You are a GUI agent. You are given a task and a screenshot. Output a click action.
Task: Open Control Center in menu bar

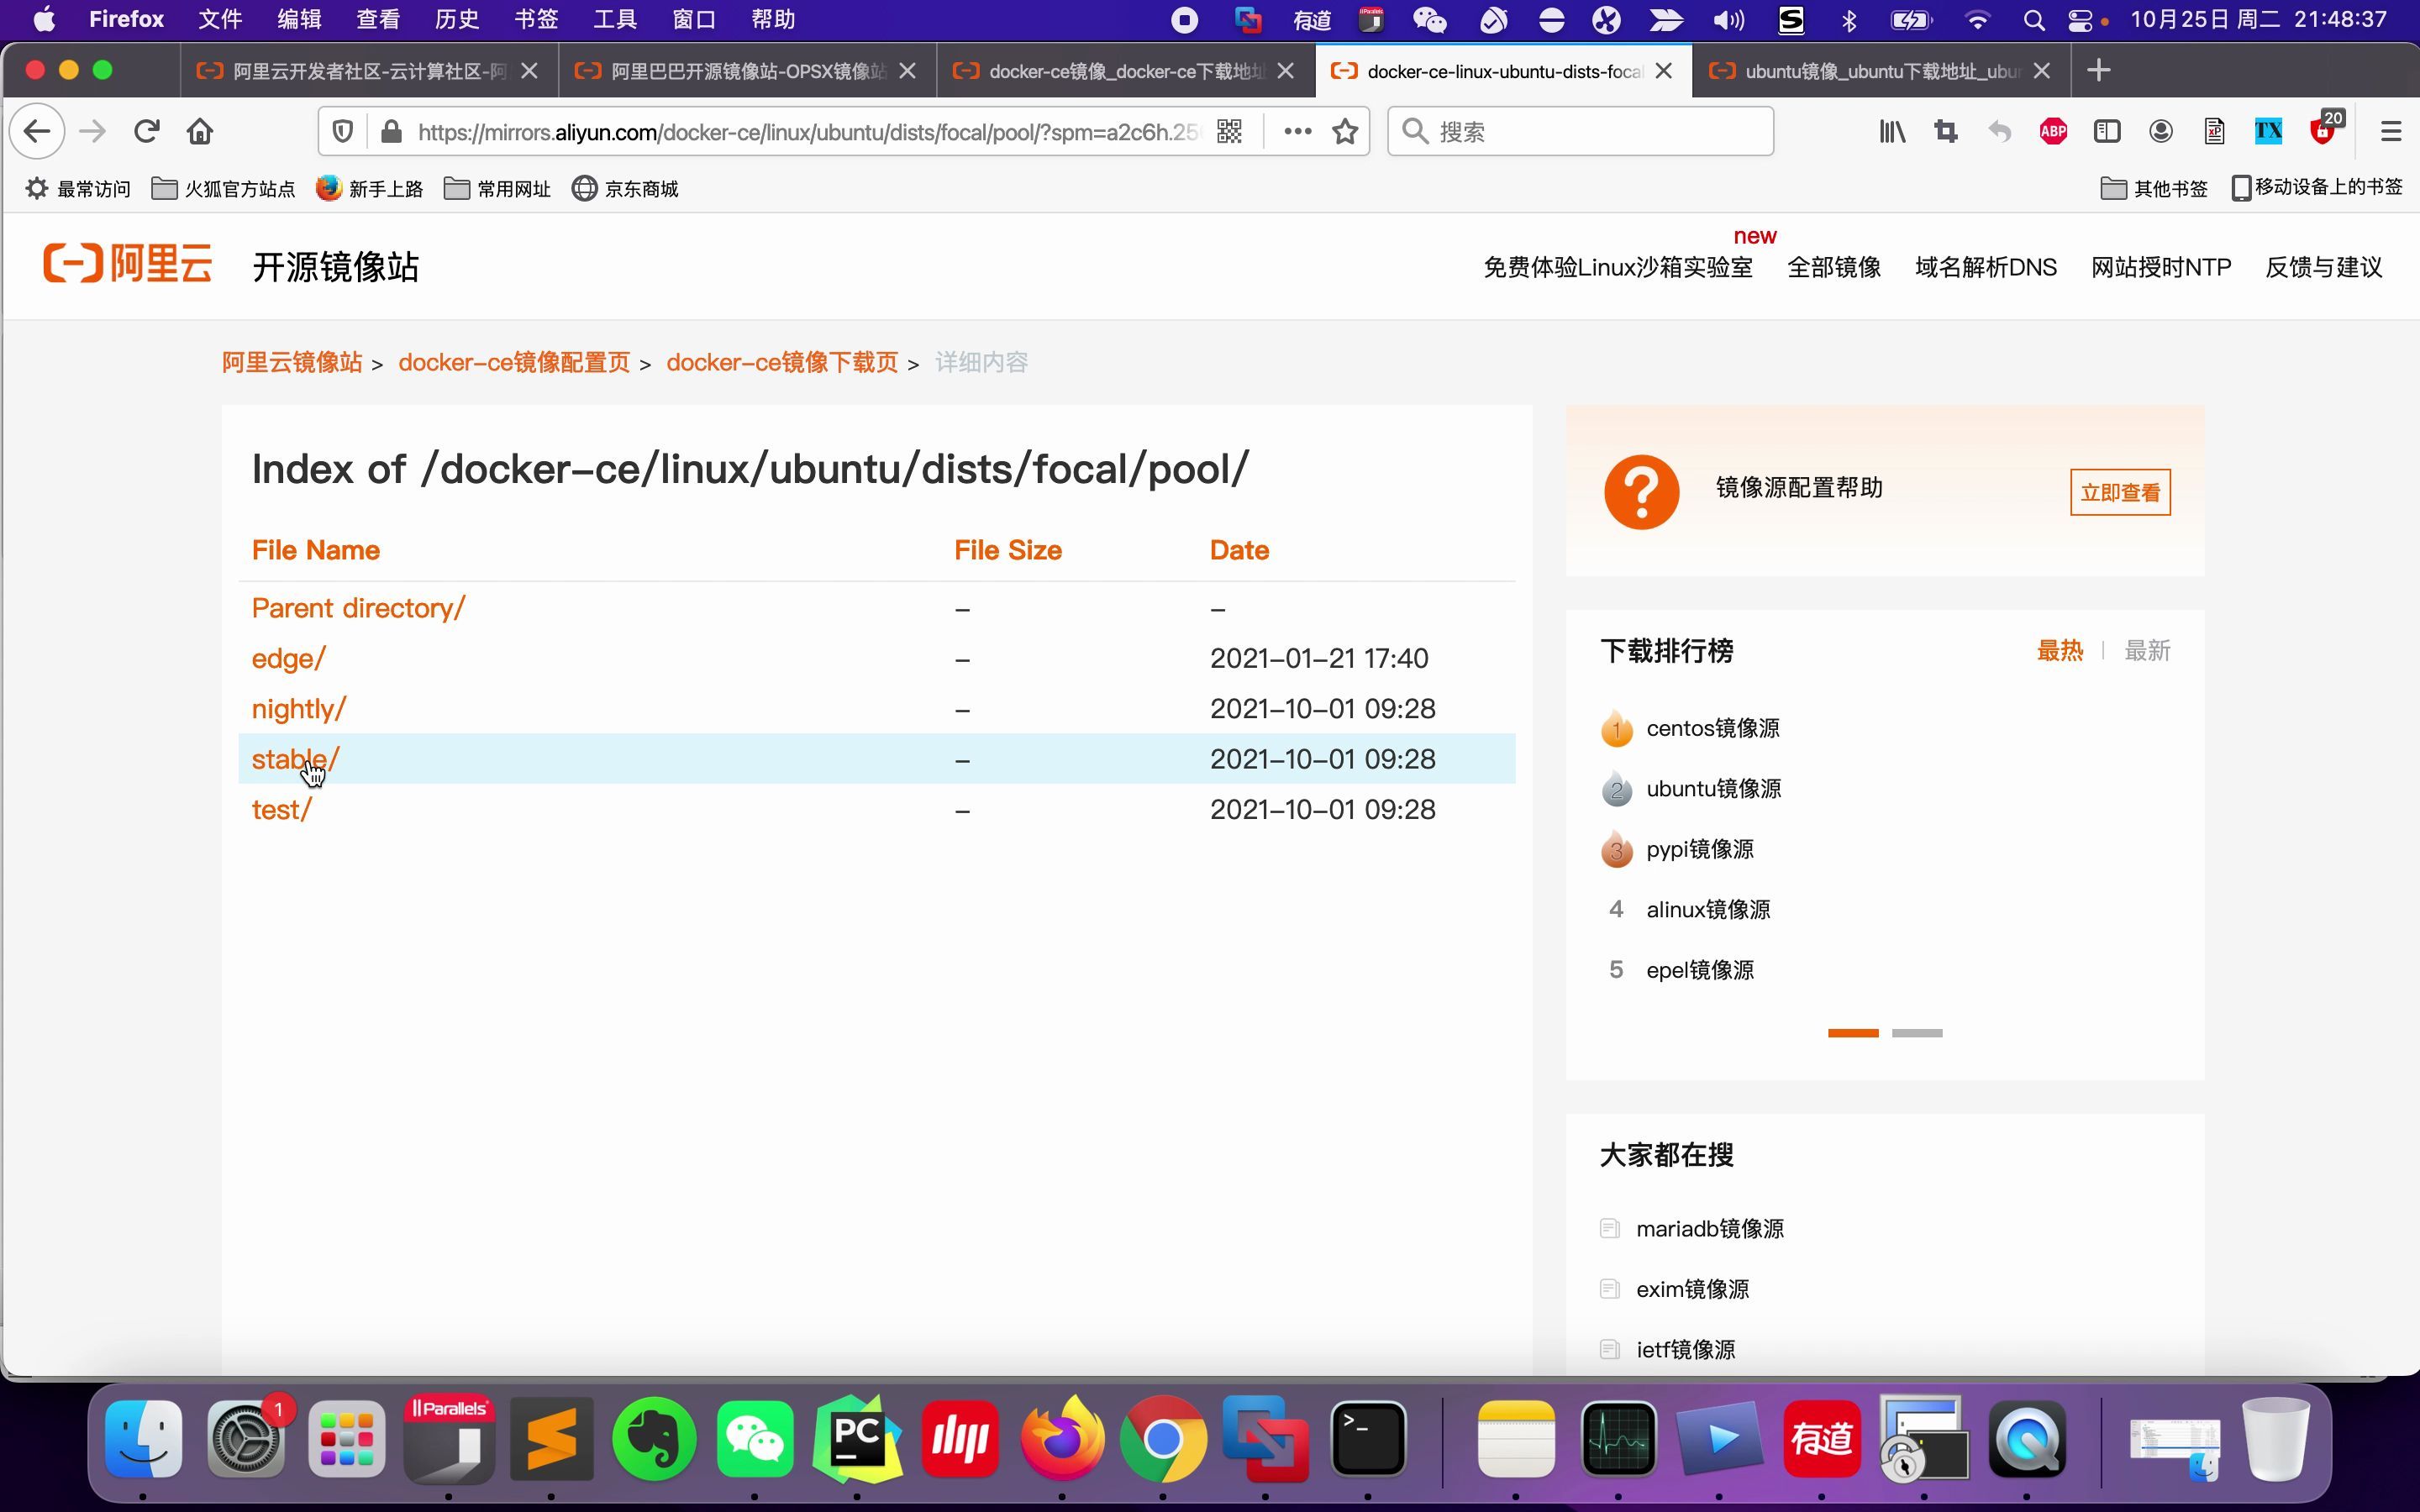[x=2079, y=20]
